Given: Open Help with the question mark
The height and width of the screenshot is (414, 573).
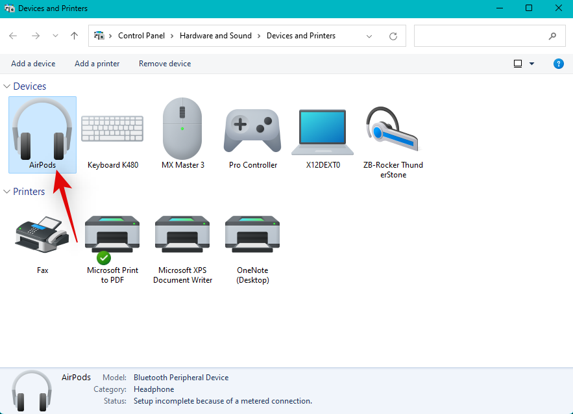Looking at the screenshot, I should [x=558, y=64].
